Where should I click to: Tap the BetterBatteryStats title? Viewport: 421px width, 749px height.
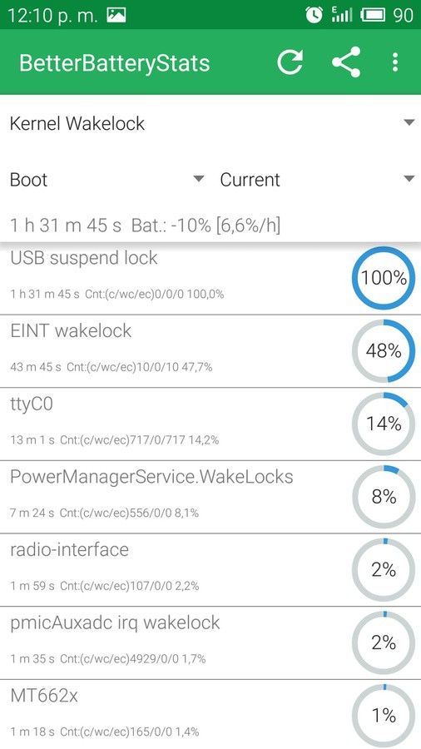coord(115,63)
